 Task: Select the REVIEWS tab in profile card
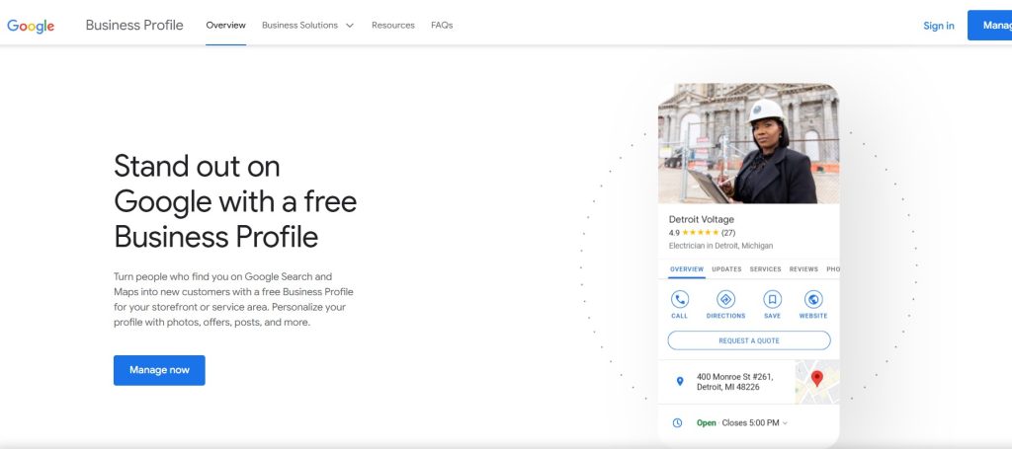pos(803,269)
